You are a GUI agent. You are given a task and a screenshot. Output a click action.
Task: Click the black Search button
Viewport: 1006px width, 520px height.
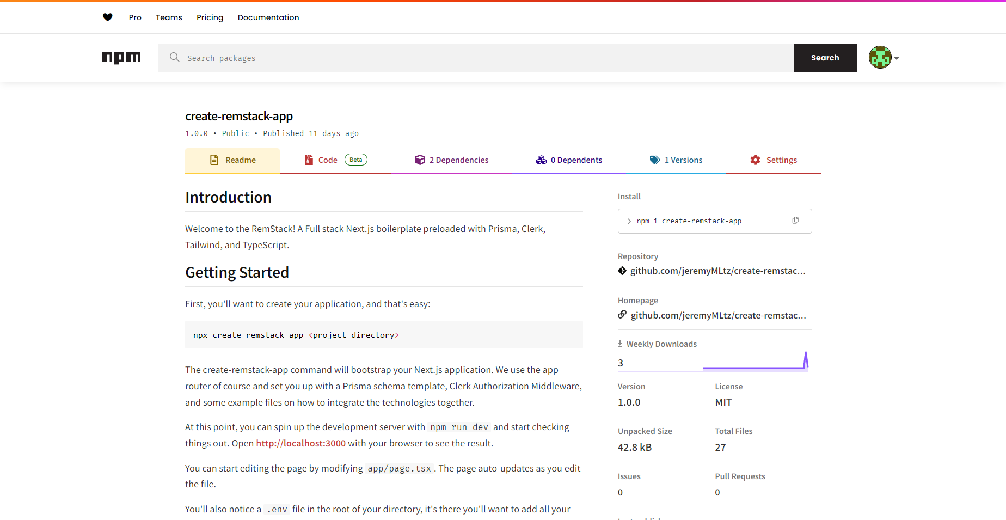click(x=825, y=58)
